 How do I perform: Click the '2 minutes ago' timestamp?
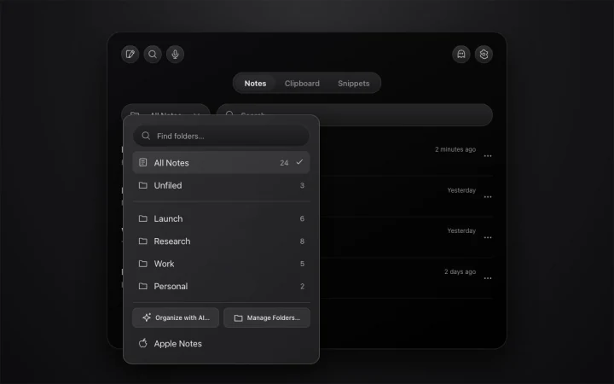[455, 149]
